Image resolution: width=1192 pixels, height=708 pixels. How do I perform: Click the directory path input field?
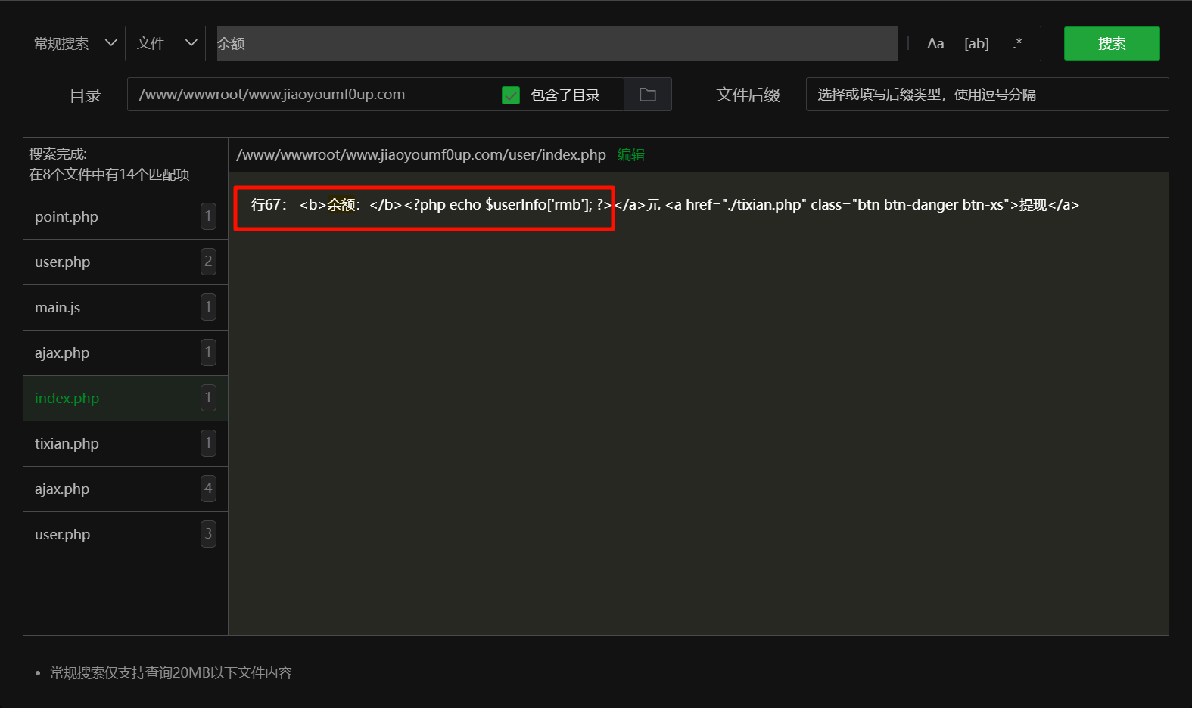point(310,95)
